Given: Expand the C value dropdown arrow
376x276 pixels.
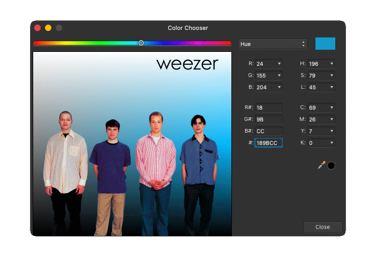Looking at the screenshot, I should (332, 108).
